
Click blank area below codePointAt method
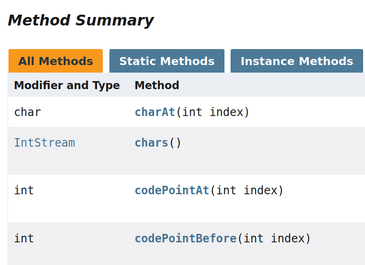pos(212,210)
